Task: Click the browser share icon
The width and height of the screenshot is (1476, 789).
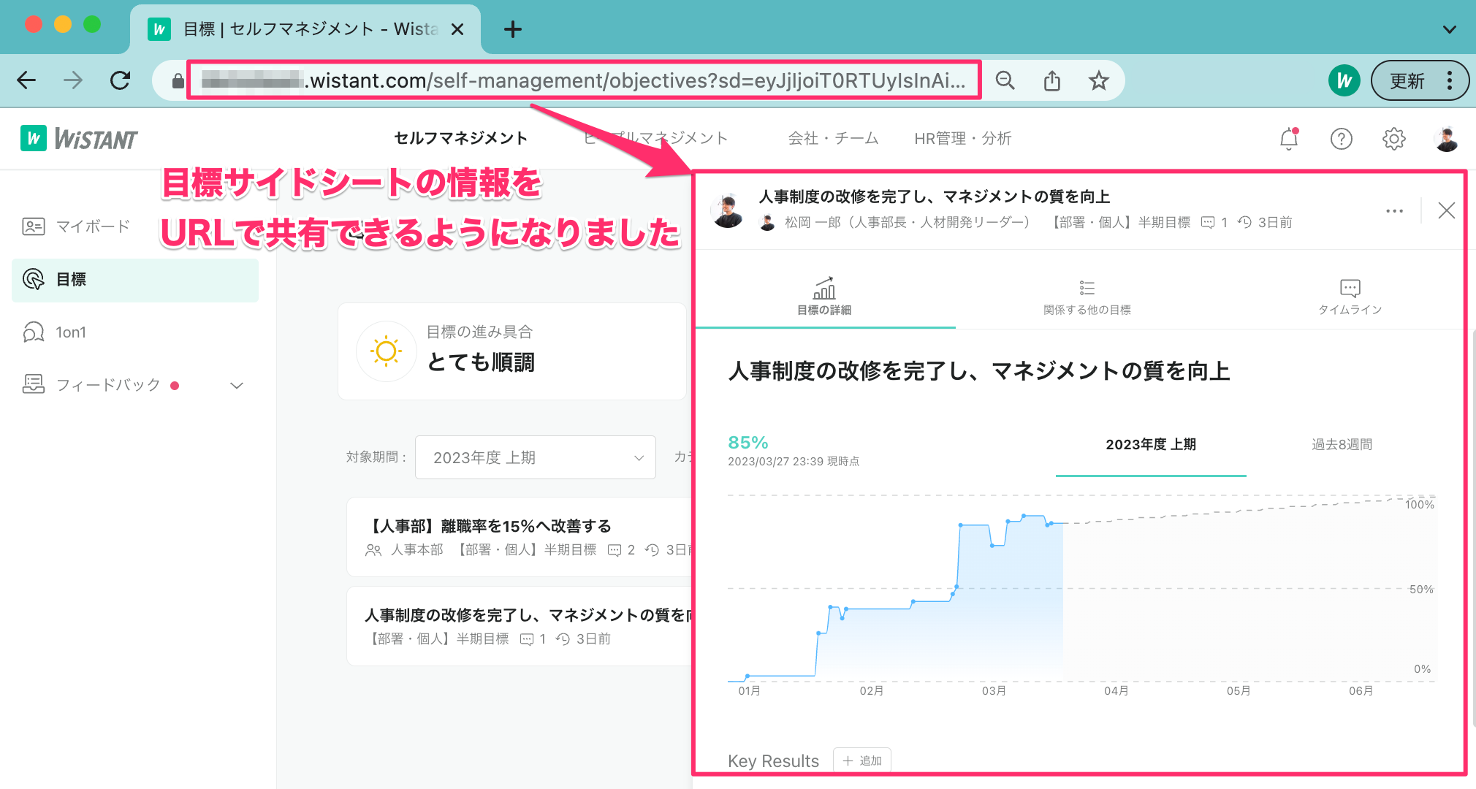Action: point(1051,81)
